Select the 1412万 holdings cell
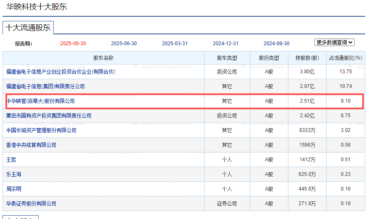384x219 pixels. click(x=307, y=160)
